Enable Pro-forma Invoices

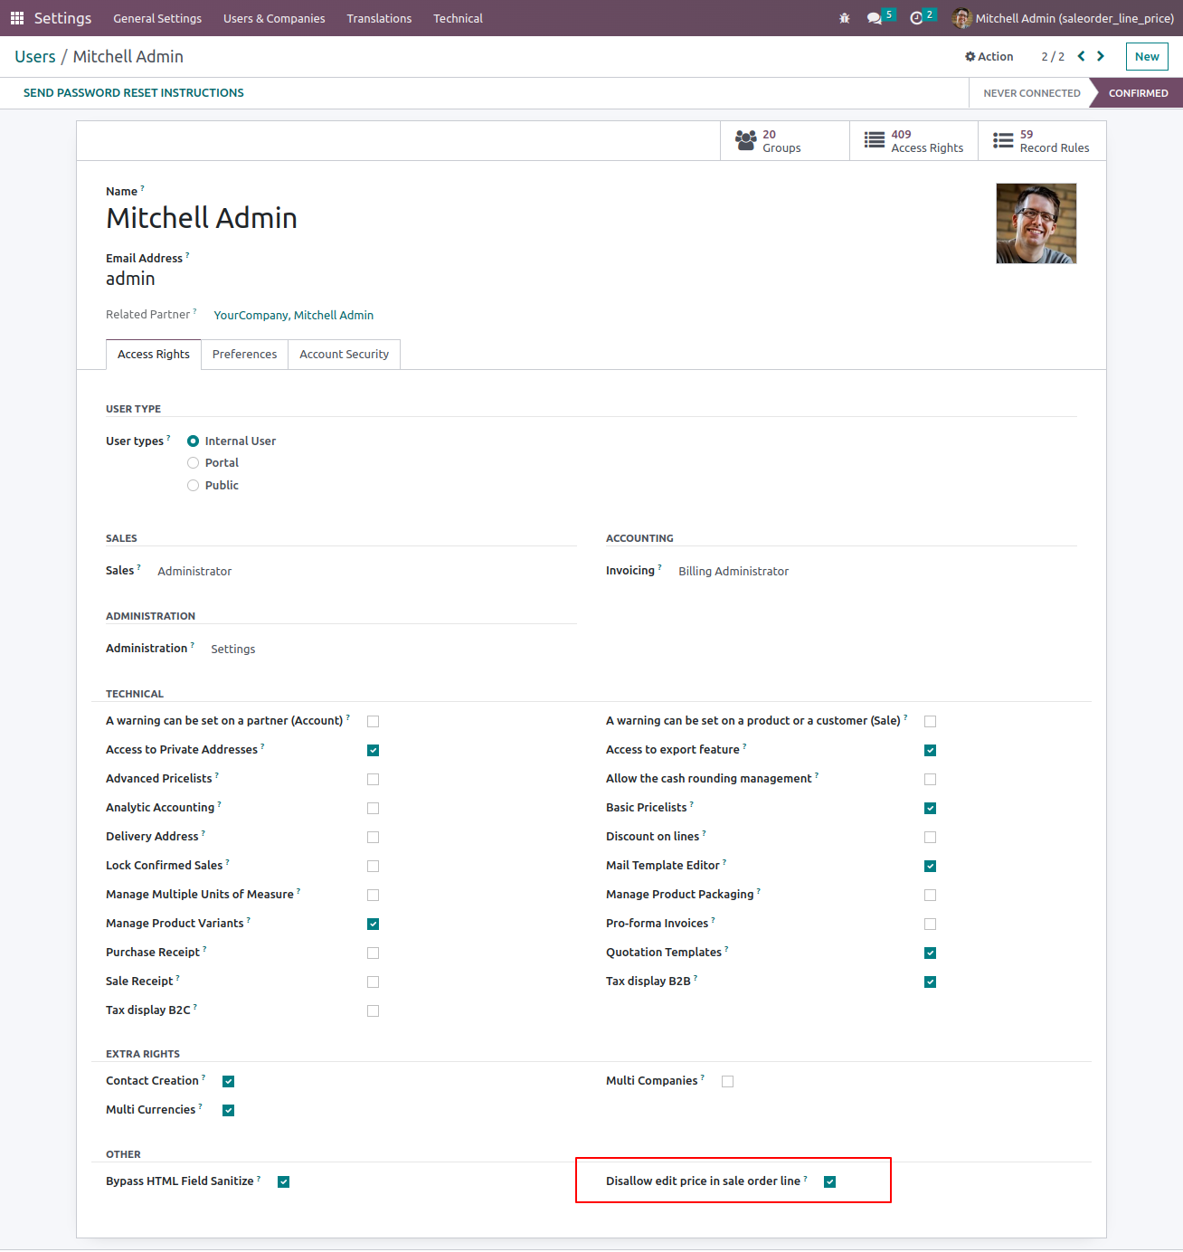pos(931,925)
